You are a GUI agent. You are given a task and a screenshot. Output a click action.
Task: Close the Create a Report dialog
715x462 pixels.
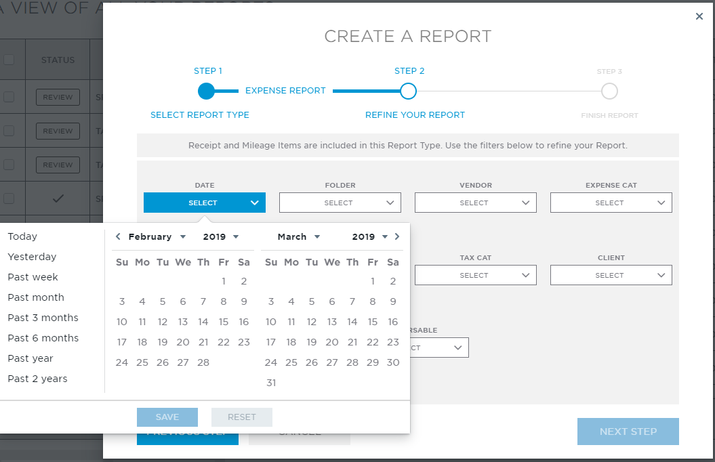pyautogui.click(x=699, y=16)
